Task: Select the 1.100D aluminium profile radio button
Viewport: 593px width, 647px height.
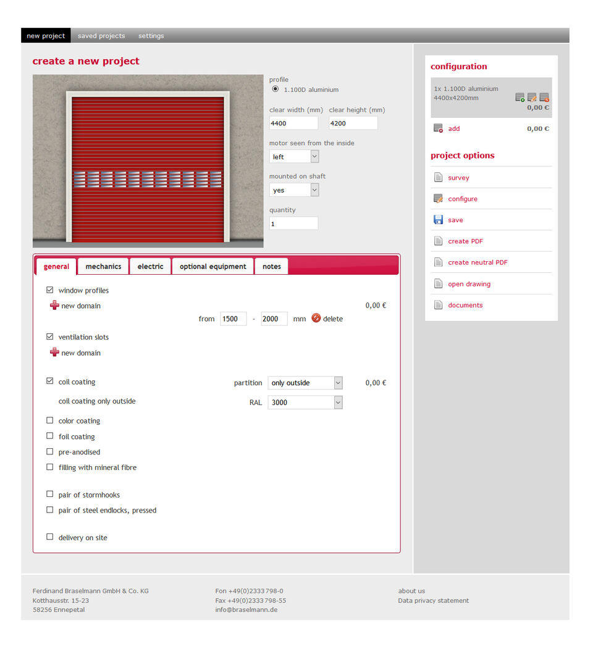Action: [x=275, y=90]
